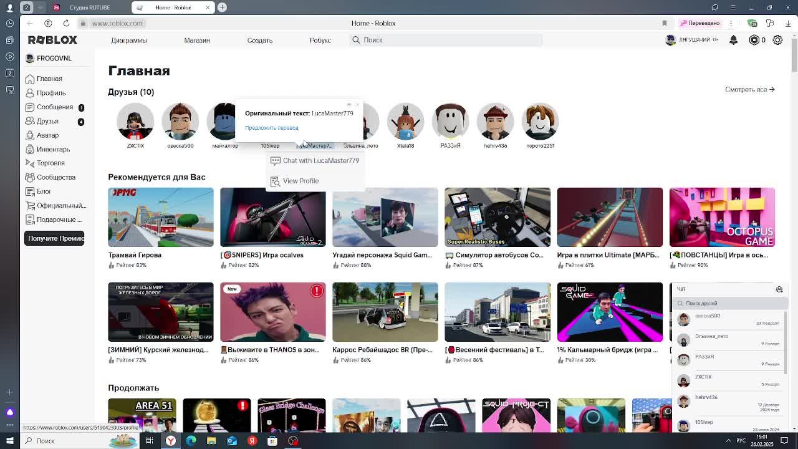Screen dimensions: 798x449
Task: Go back with browser back arrow
Action: 29,23
